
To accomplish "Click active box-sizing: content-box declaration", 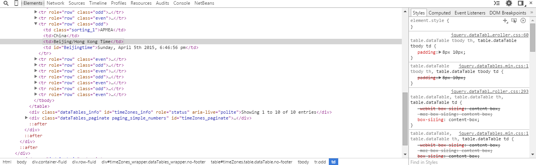I will [448, 120].
